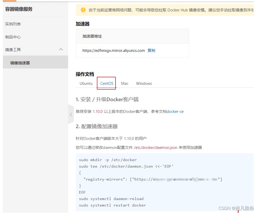
Task: Click the 'sudo mkdir -p /etc/docker' code line
Action: point(108,160)
